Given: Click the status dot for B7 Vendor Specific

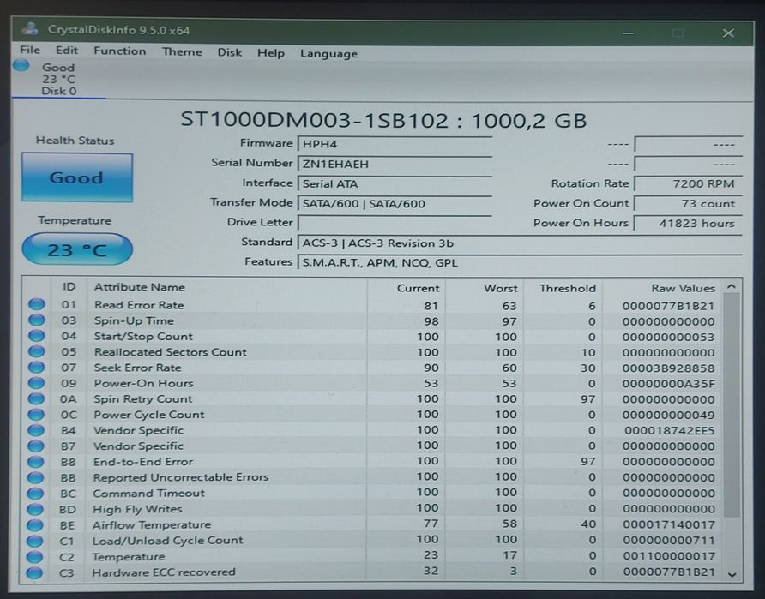Looking at the screenshot, I should pos(36,446).
